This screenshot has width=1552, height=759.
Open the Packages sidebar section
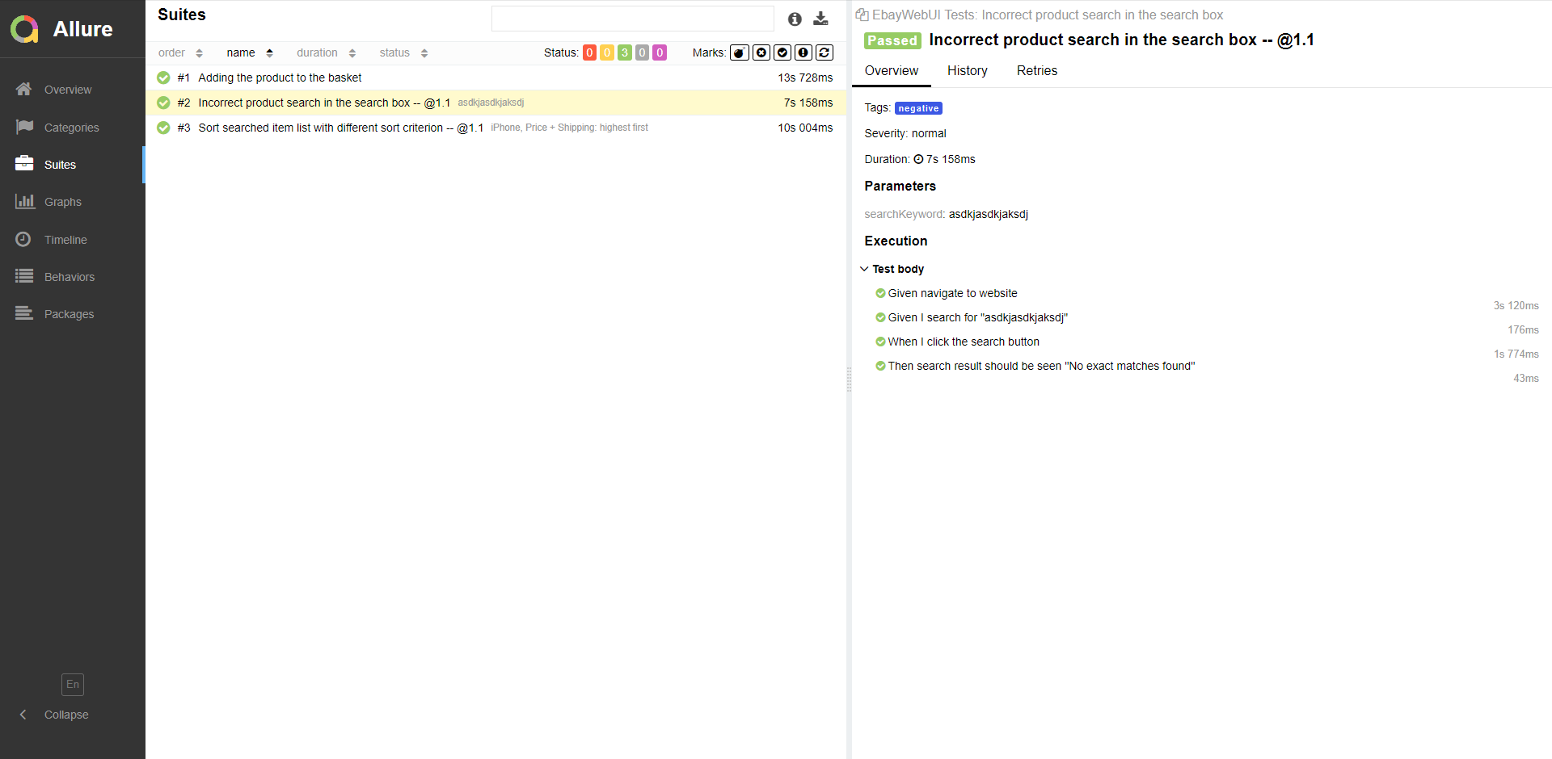pos(70,314)
